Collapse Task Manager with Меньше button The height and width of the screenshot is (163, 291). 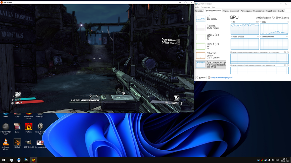pos(200,77)
